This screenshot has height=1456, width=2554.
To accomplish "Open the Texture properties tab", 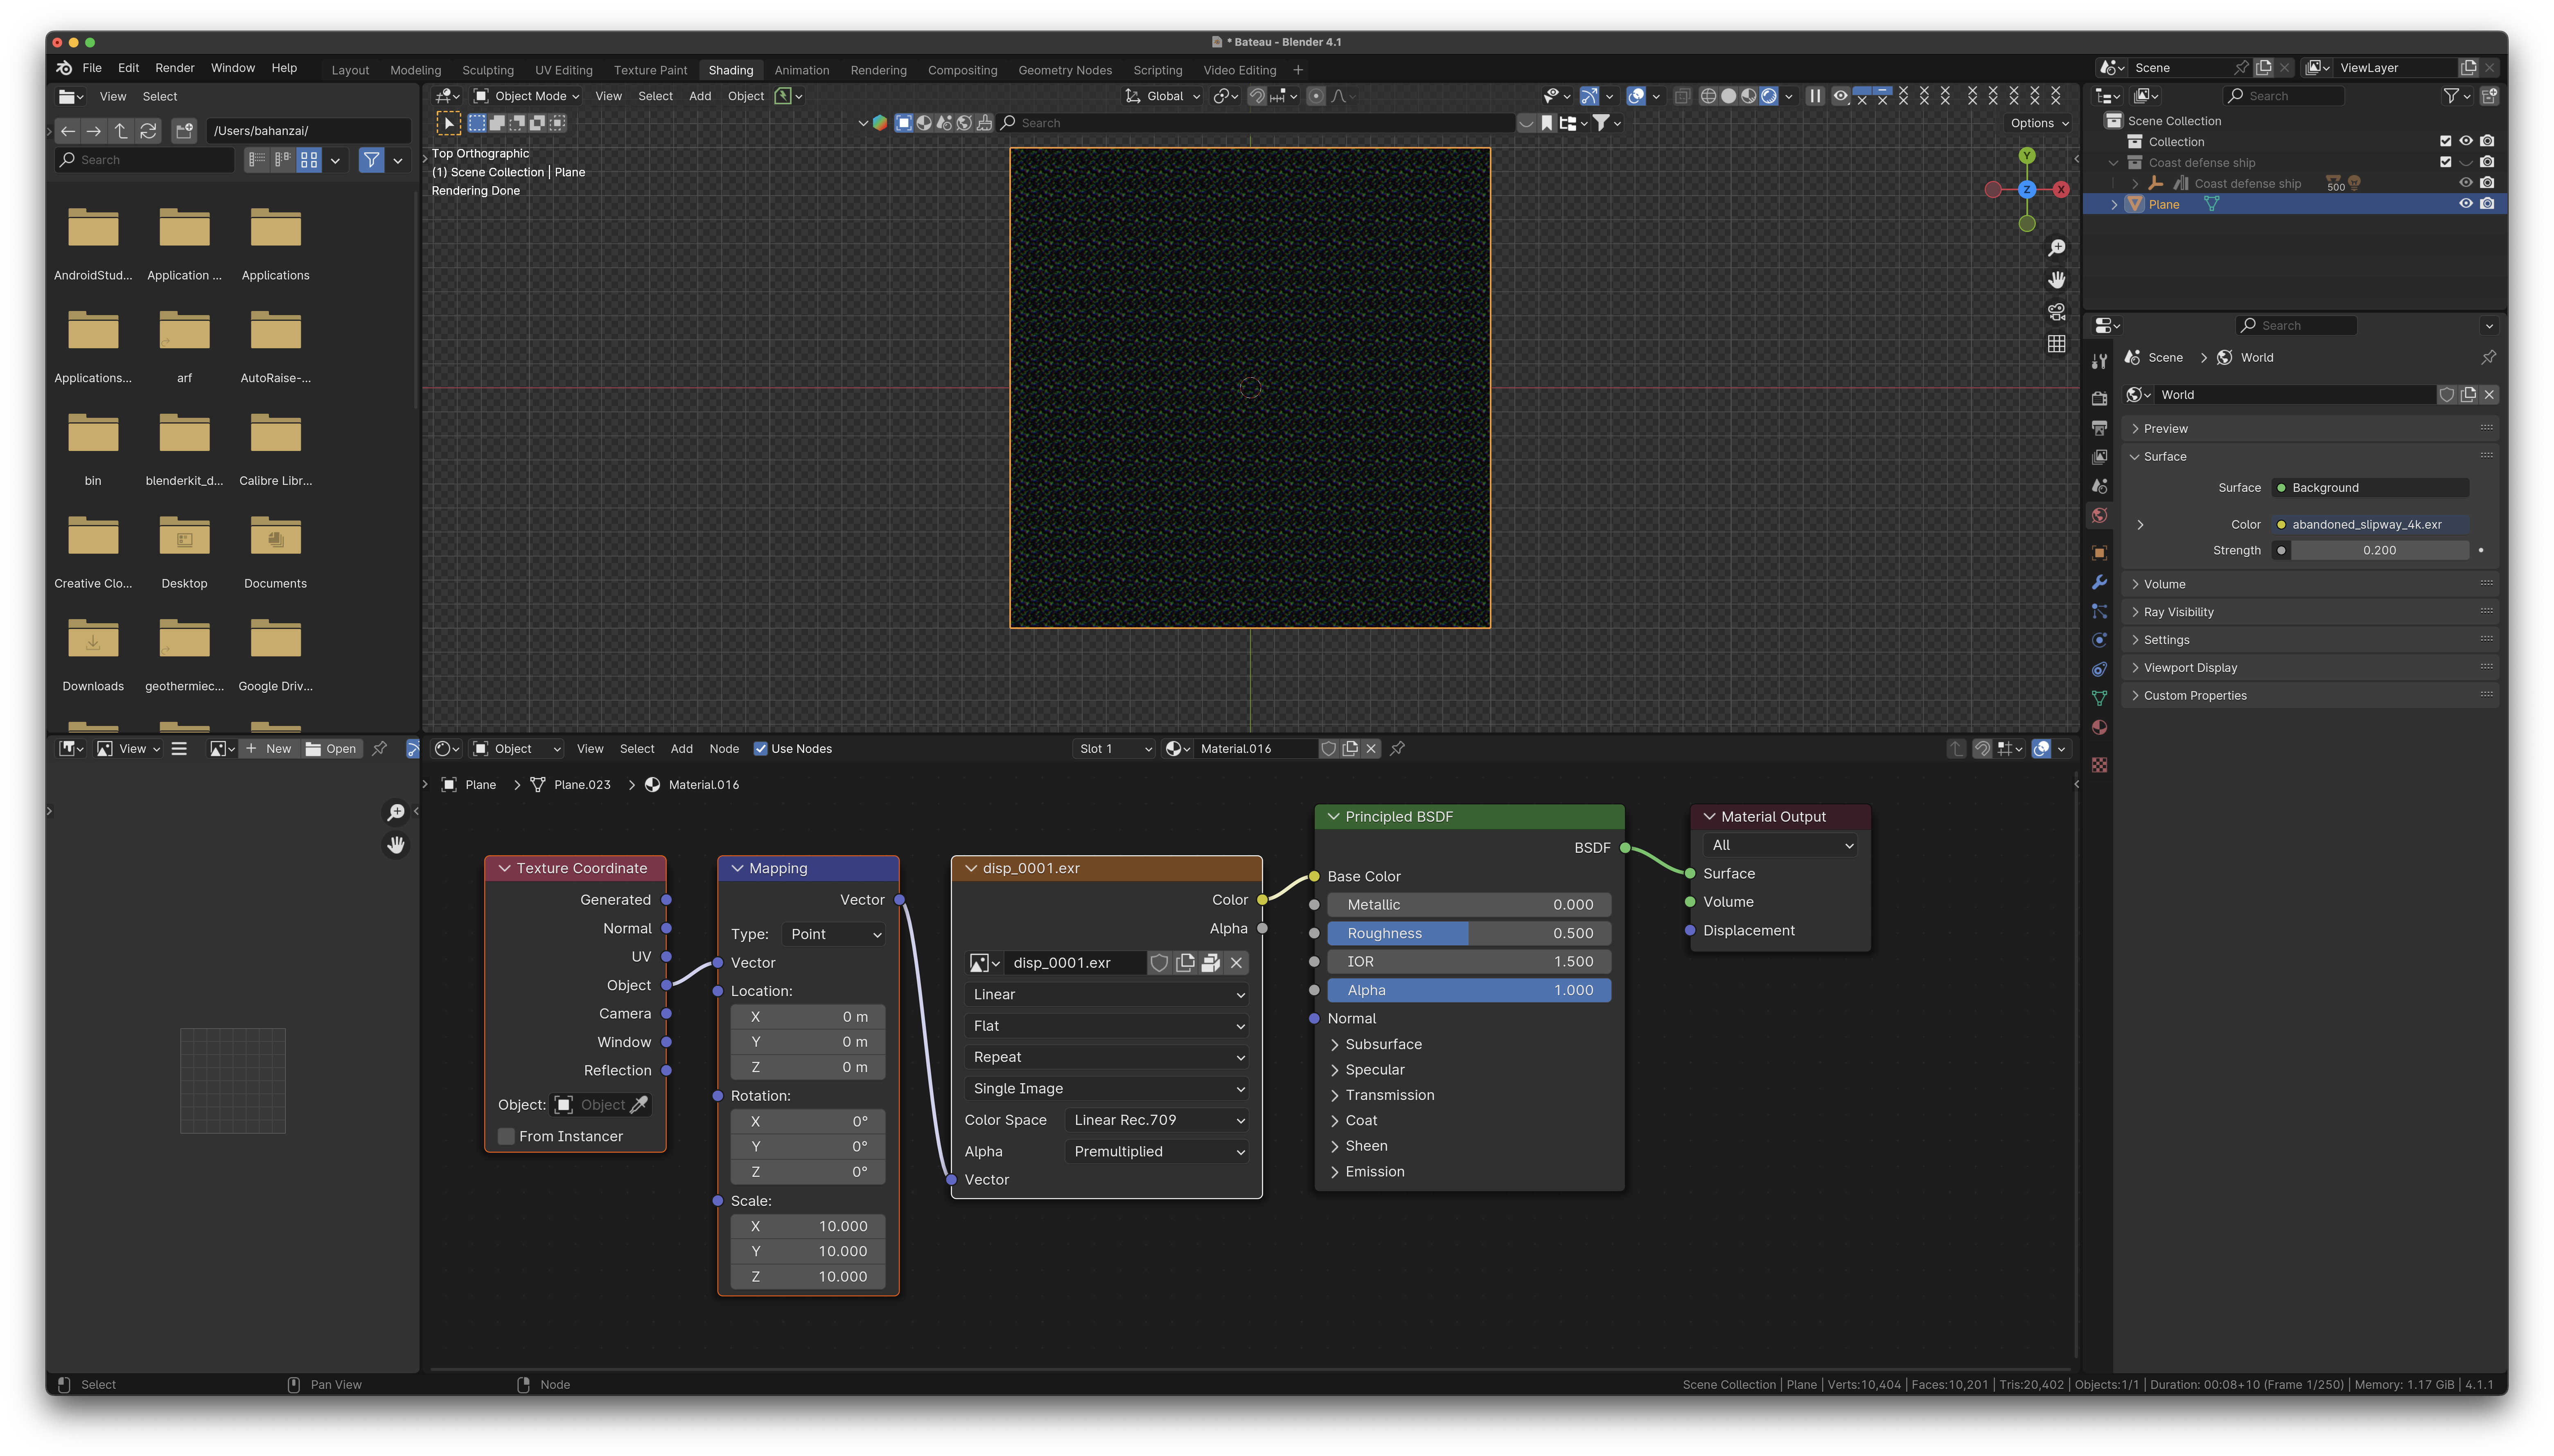I will click(2099, 765).
